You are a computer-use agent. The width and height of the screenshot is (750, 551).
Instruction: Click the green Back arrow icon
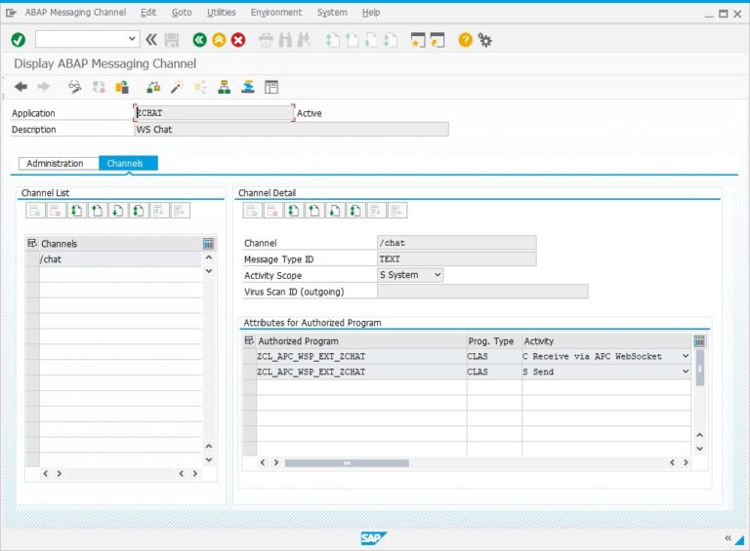pos(199,40)
